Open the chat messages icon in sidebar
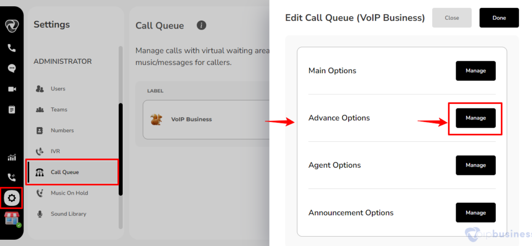Screen dimensions: 532x246 11,69
